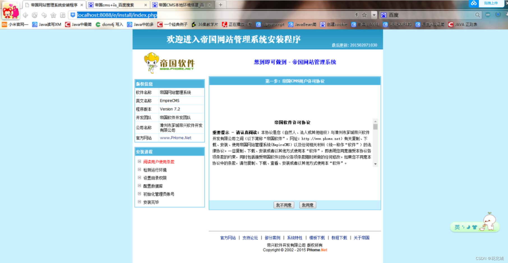Click 关于帝国 footer link
508x263 pixels.
click(x=361, y=238)
